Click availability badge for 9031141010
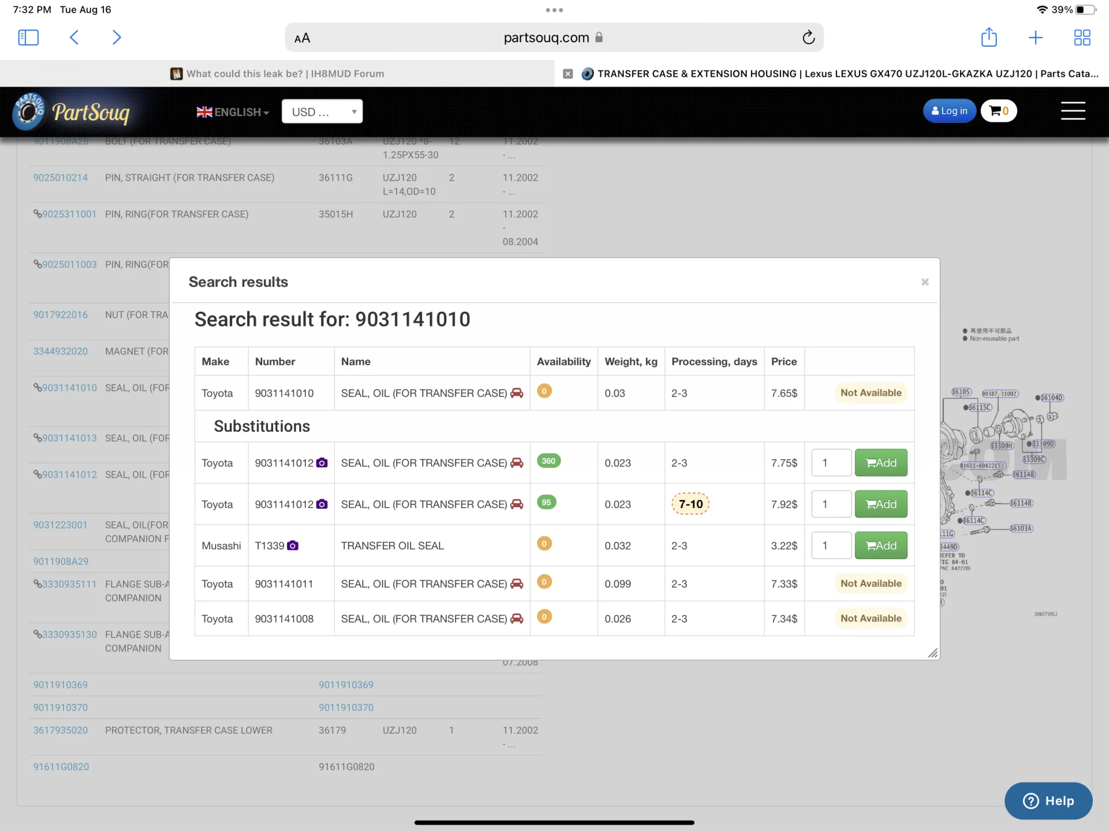This screenshot has width=1109, height=831. click(x=544, y=391)
